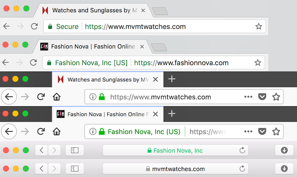
Task: Close Firefox tab Watches and Sunglasses
Action: point(156,79)
